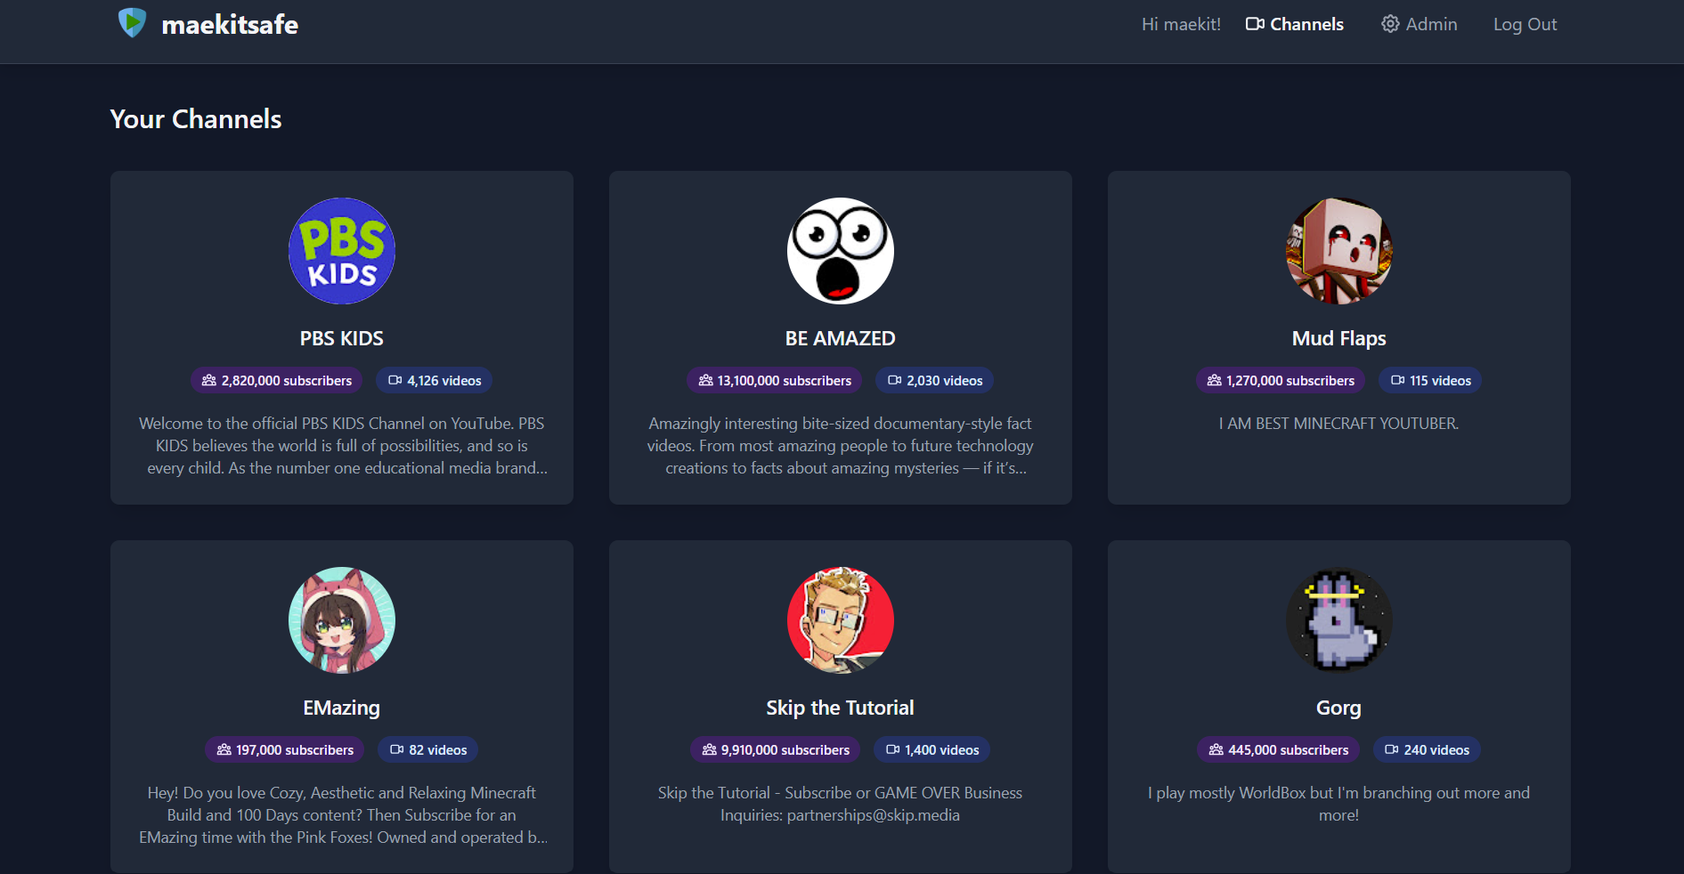This screenshot has width=1684, height=874.
Task: Click the 2,820,000 subscribers badge
Action: pos(277,380)
